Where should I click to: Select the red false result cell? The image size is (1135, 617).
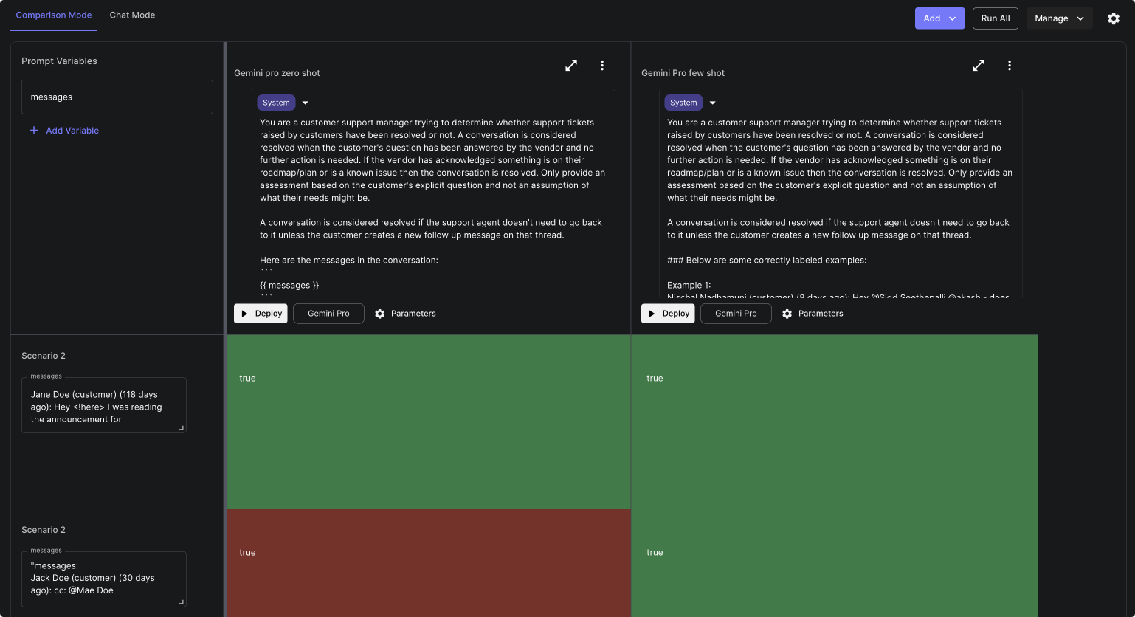[x=428, y=562]
